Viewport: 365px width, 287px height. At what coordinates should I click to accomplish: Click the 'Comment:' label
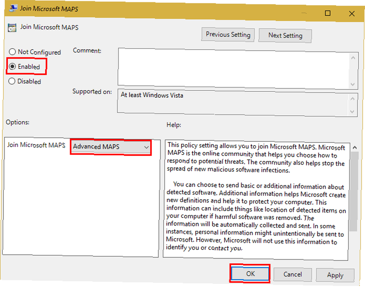click(87, 50)
